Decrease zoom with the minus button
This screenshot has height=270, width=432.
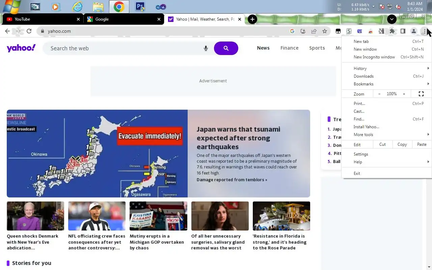pos(379,94)
